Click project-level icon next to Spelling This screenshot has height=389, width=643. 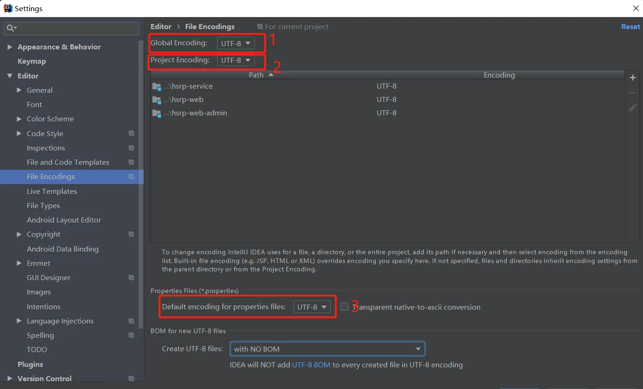131,335
